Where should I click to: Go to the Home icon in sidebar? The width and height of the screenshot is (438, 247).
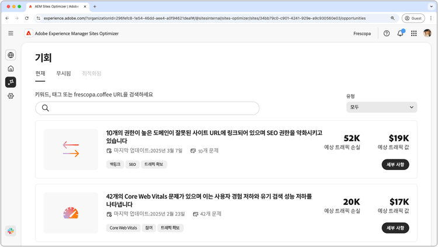(11, 68)
